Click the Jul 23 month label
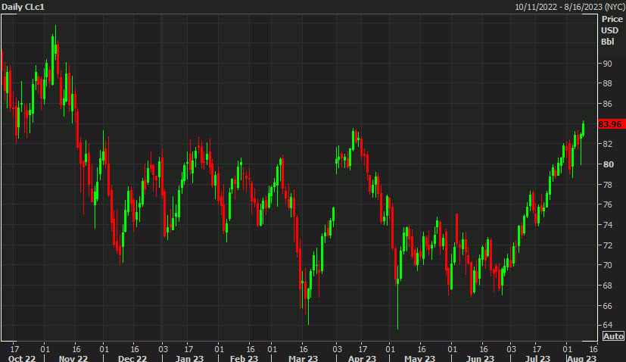This screenshot has width=626, height=362. click(x=537, y=358)
